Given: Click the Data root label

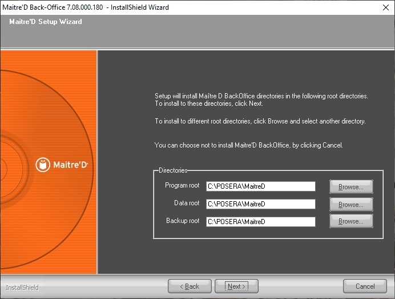Looking at the screenshot, I should (x=187, y=203).
